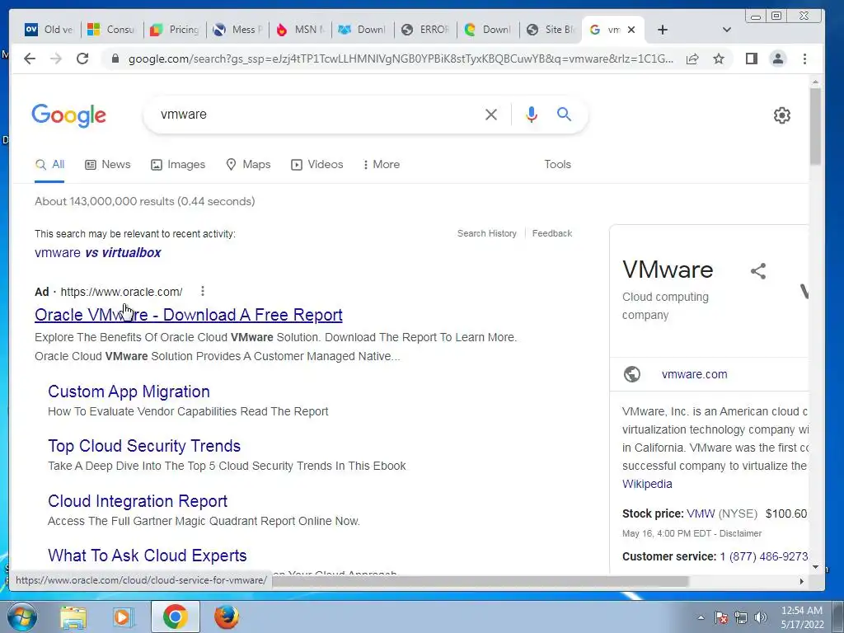Close the active vmware search tab
Image resolution: width=844 pixels, height=633 pixels.
click(631, 30)
